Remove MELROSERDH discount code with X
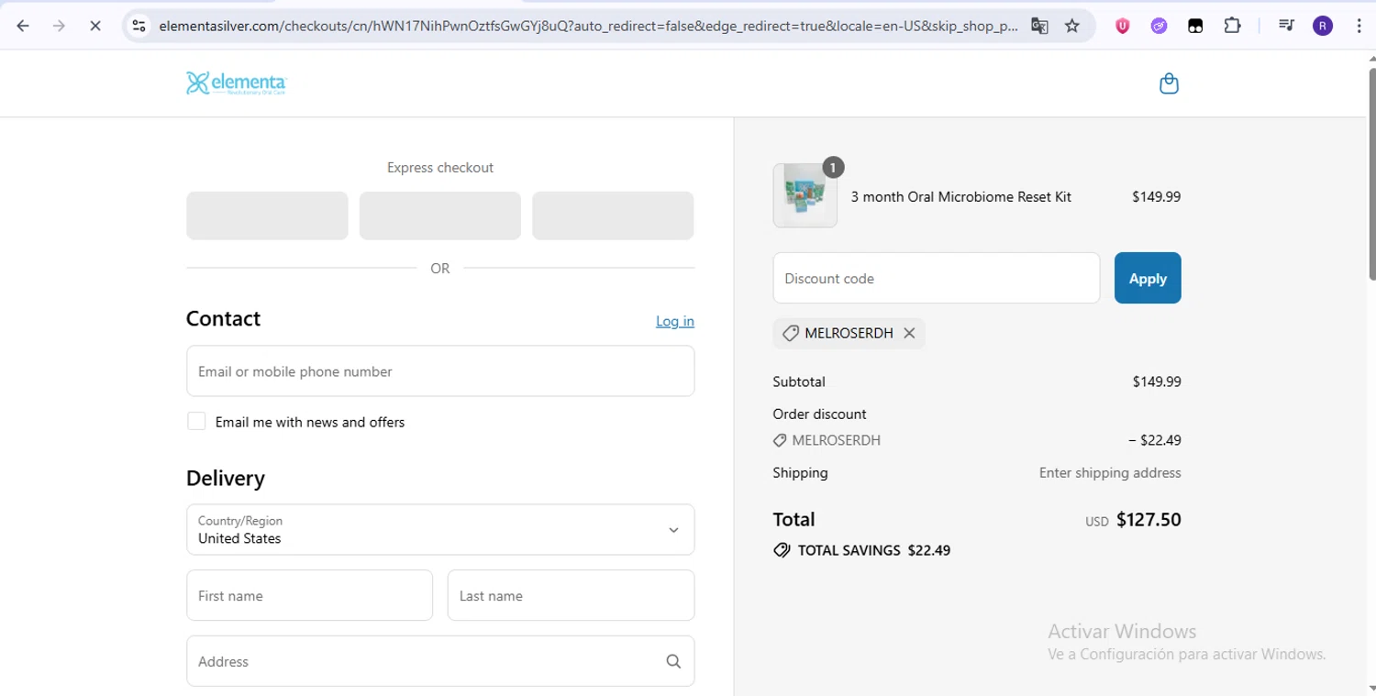Viewport: 1376px width, 696px height. pos(909,333)
